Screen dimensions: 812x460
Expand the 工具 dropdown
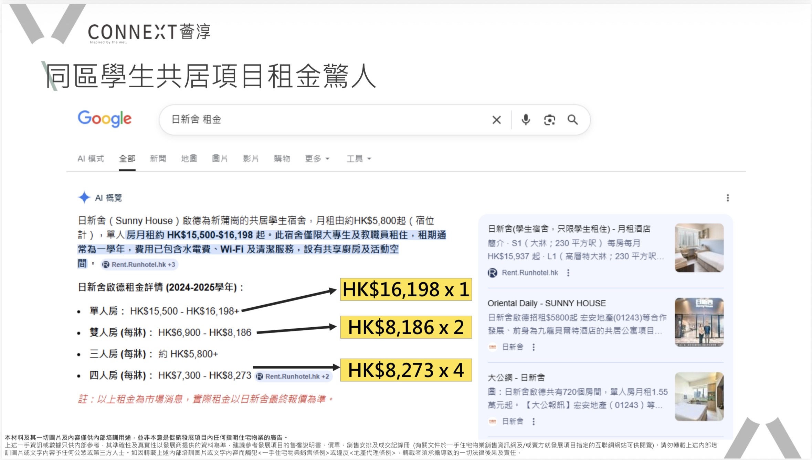click(x=359, y=158)
